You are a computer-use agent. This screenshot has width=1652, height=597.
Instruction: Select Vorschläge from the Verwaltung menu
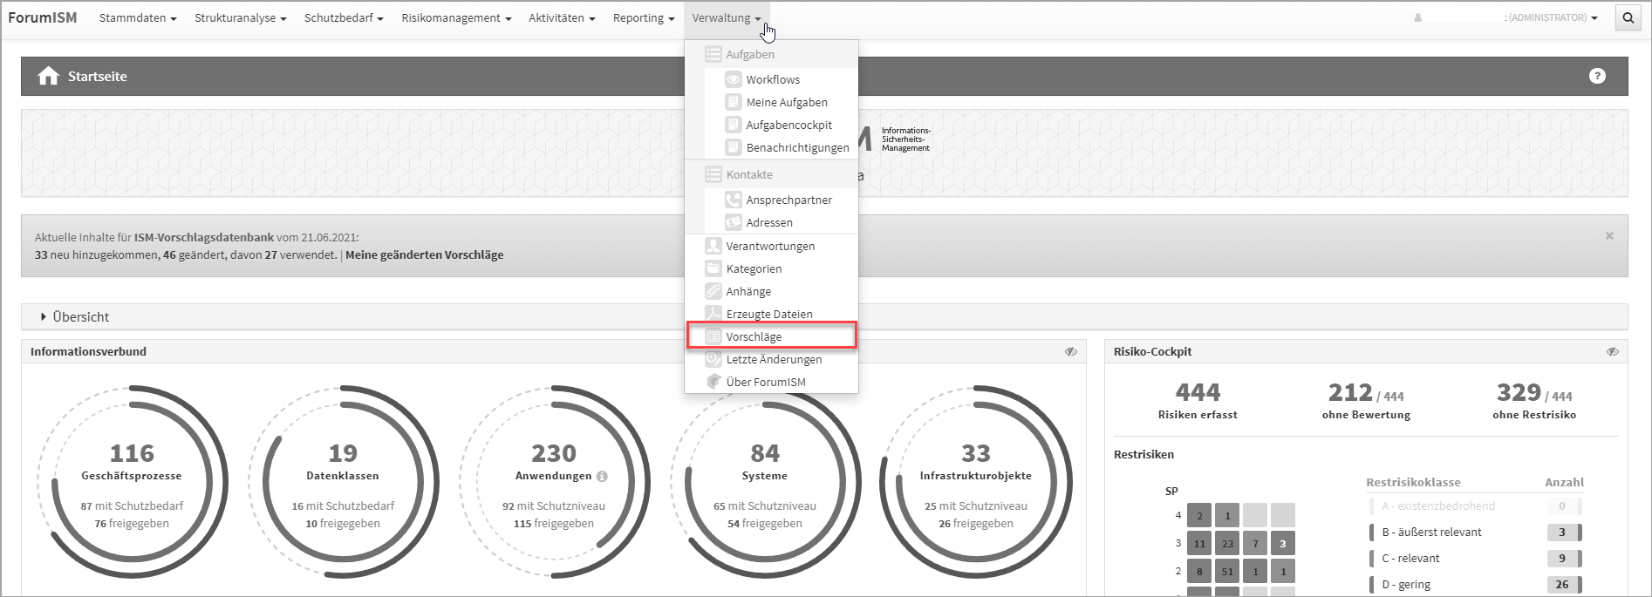coord(754,336)
